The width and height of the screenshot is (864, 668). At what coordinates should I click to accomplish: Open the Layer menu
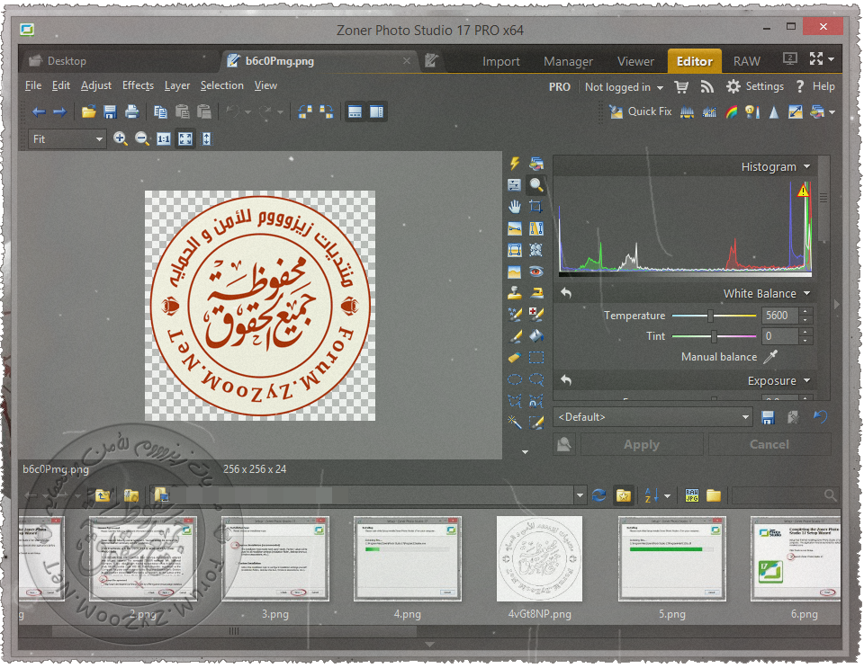click(x=177, y=85)
